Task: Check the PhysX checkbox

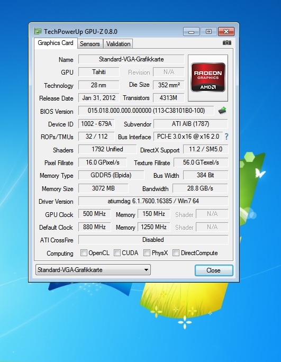Action: click(x=147, y=253)
